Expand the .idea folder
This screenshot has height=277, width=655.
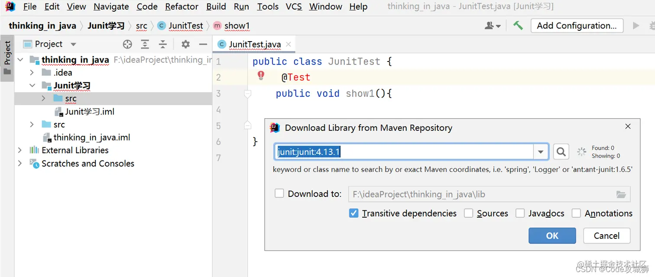point(32,73)
